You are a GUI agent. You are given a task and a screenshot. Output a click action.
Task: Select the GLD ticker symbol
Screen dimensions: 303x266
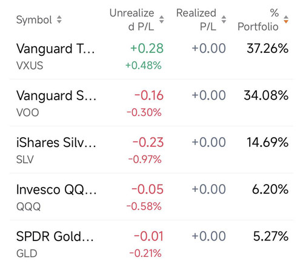(x=27, y=253)
